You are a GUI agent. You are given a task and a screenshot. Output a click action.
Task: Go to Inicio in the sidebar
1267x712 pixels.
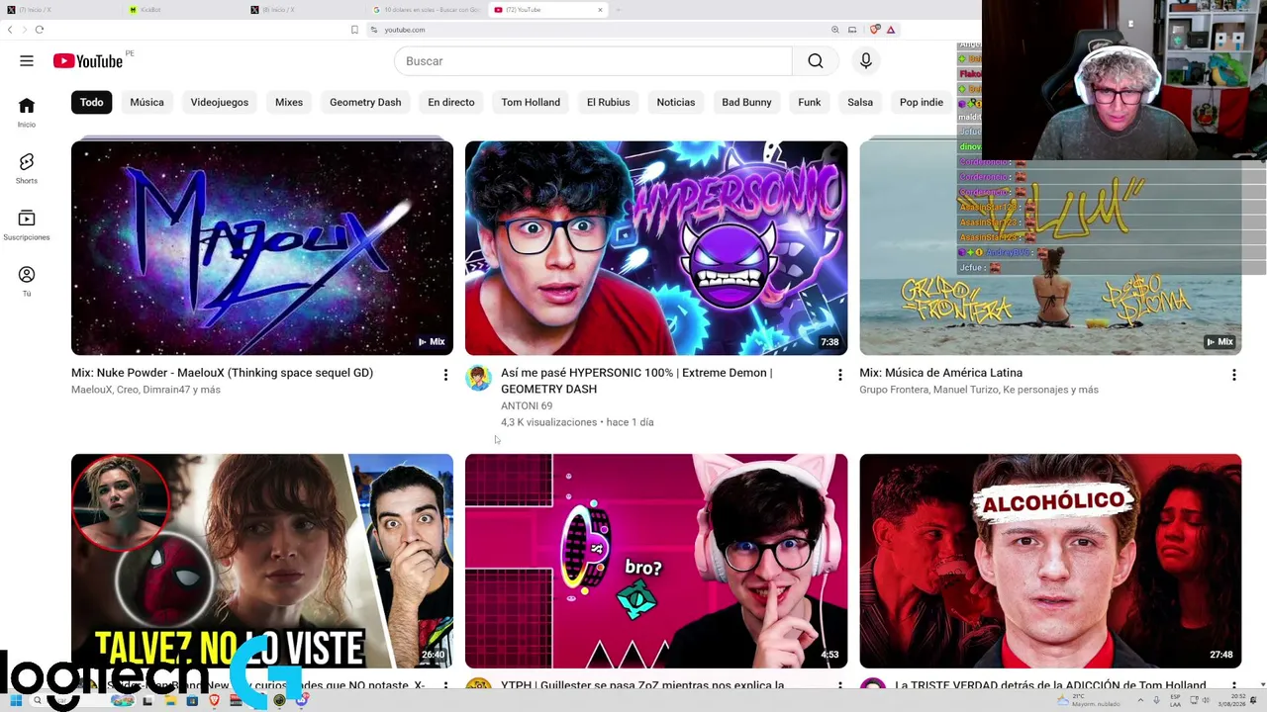[x=27, y=112]
